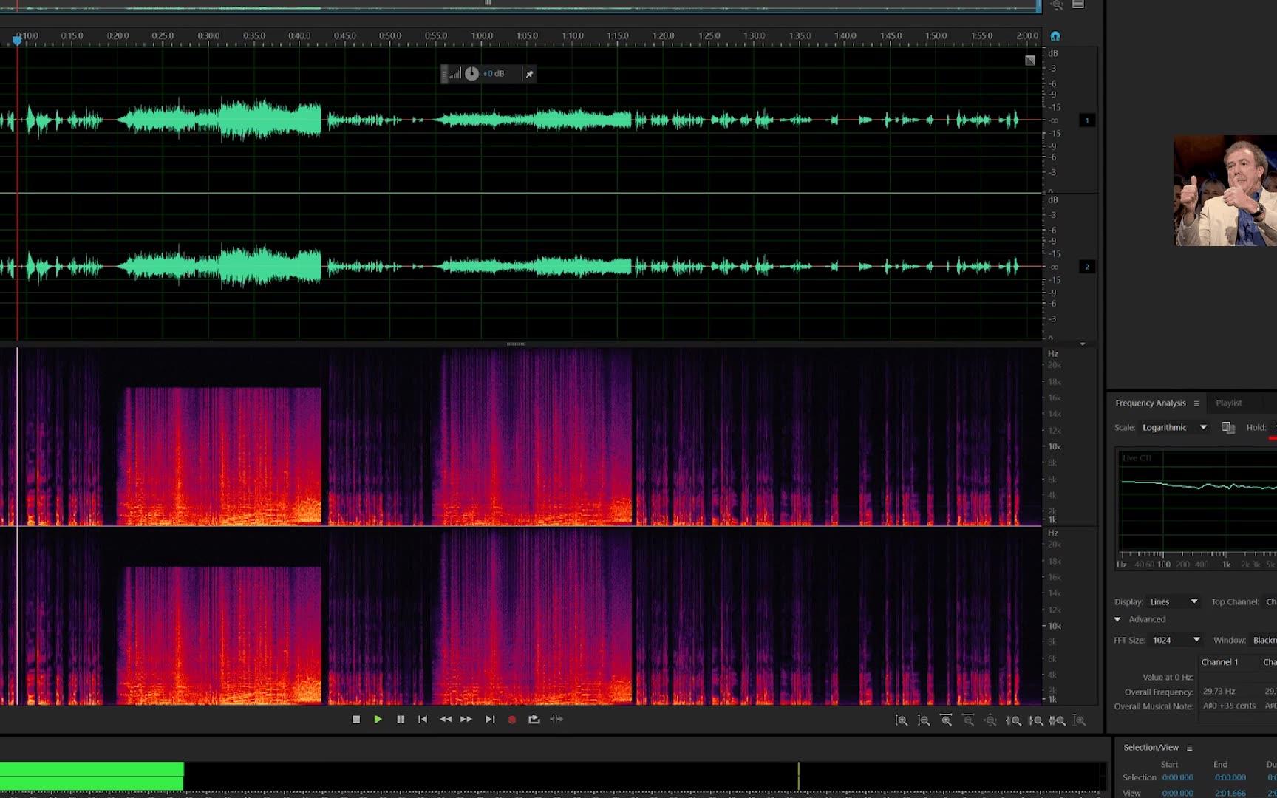
Task: Click the waveform/spectral divider handle
Action: click(516, 344)
